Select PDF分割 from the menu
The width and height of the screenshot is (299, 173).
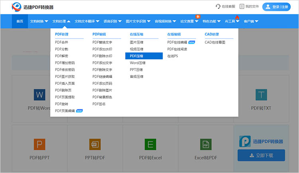pos(61,49)
